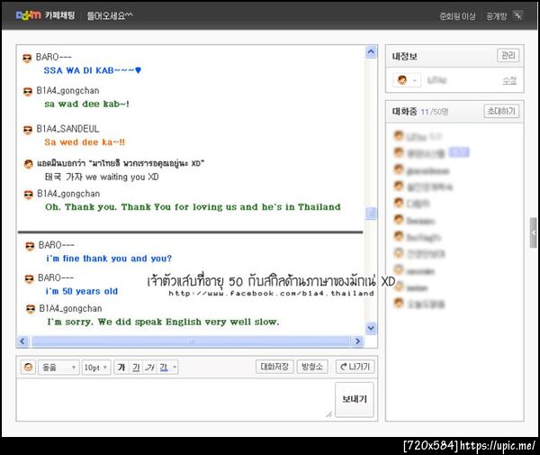Click the message '태국 가자 we waiting you XD'
This screenshot has height=455, width=540.
pyautogui.click(x=102, y=177)
